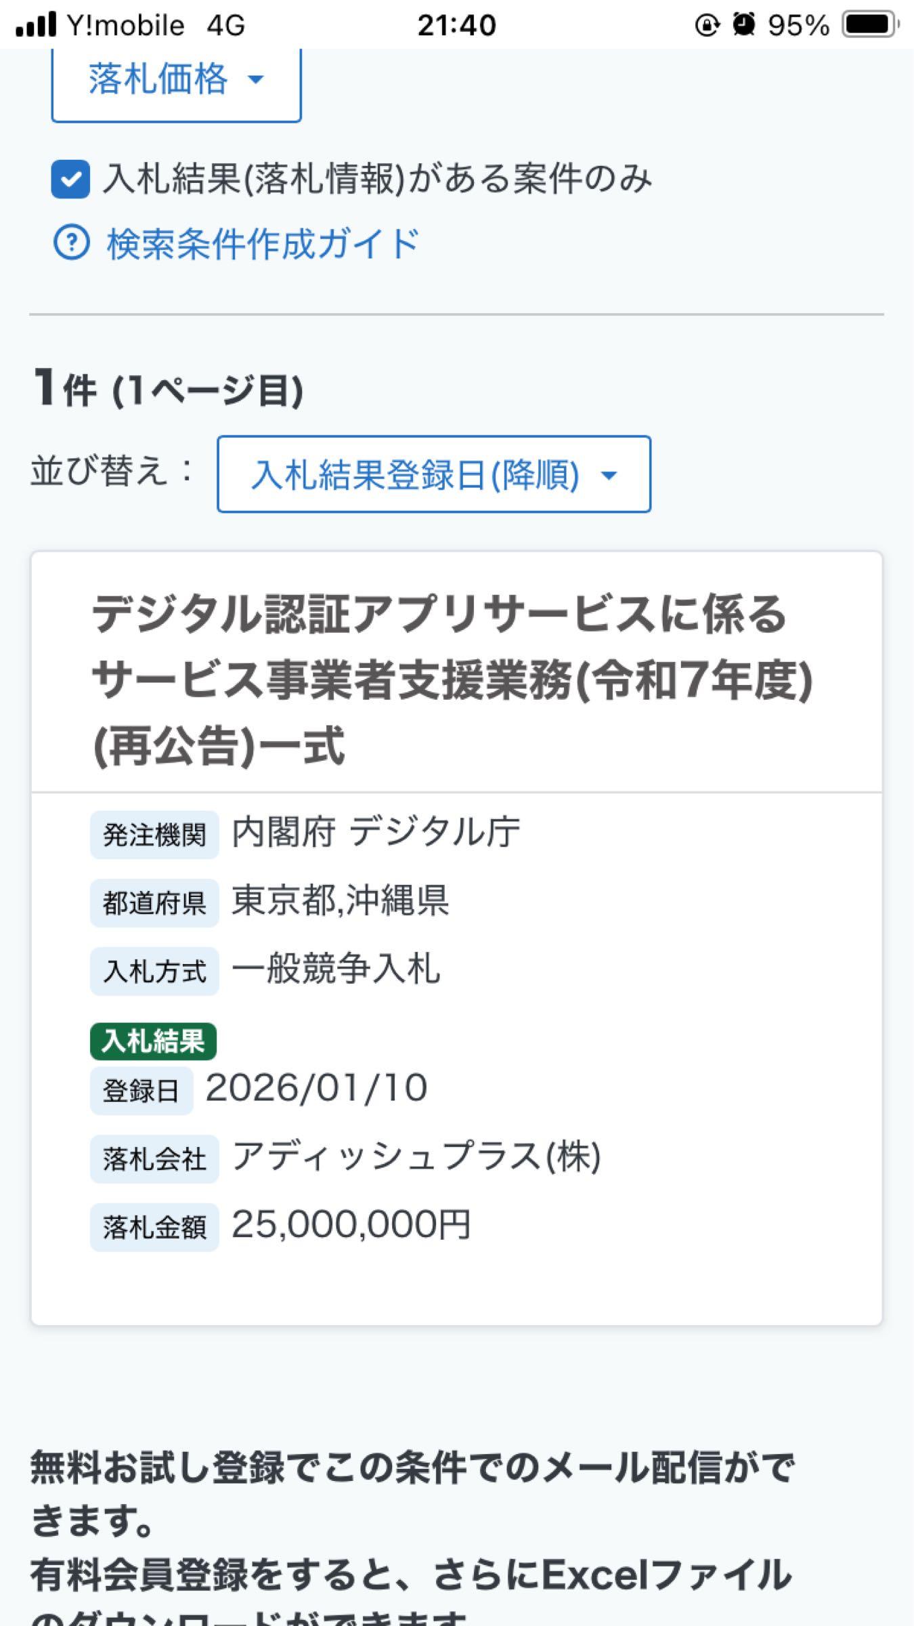Tap the 都道府県 tag on the result card

153,902
